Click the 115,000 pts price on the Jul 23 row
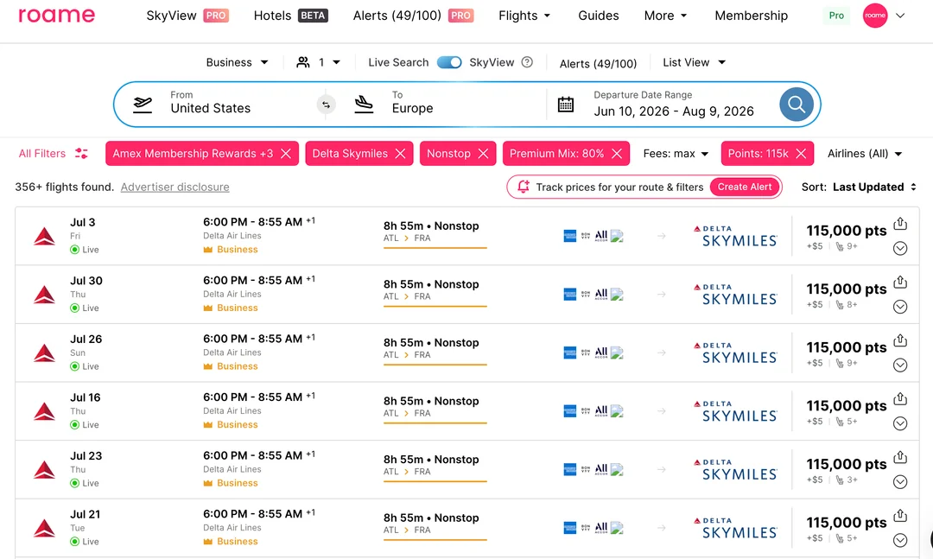This screenshot has height=559, width=933. tap(846, 464)
